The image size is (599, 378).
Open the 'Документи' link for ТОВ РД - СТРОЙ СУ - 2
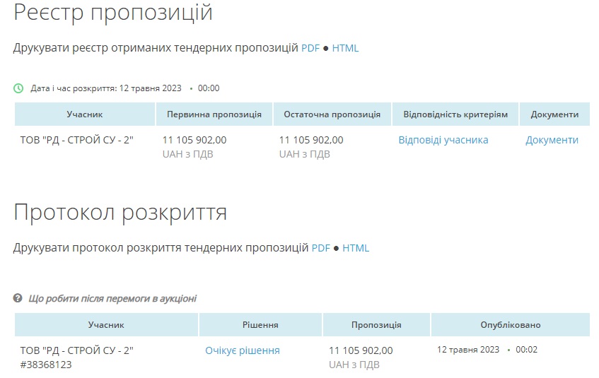pyautogui.click(x=552, y=140)
